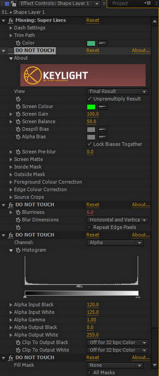Use the Despill Bias eyedropper icon
The image size is (159, 376).
coord(102,129)
